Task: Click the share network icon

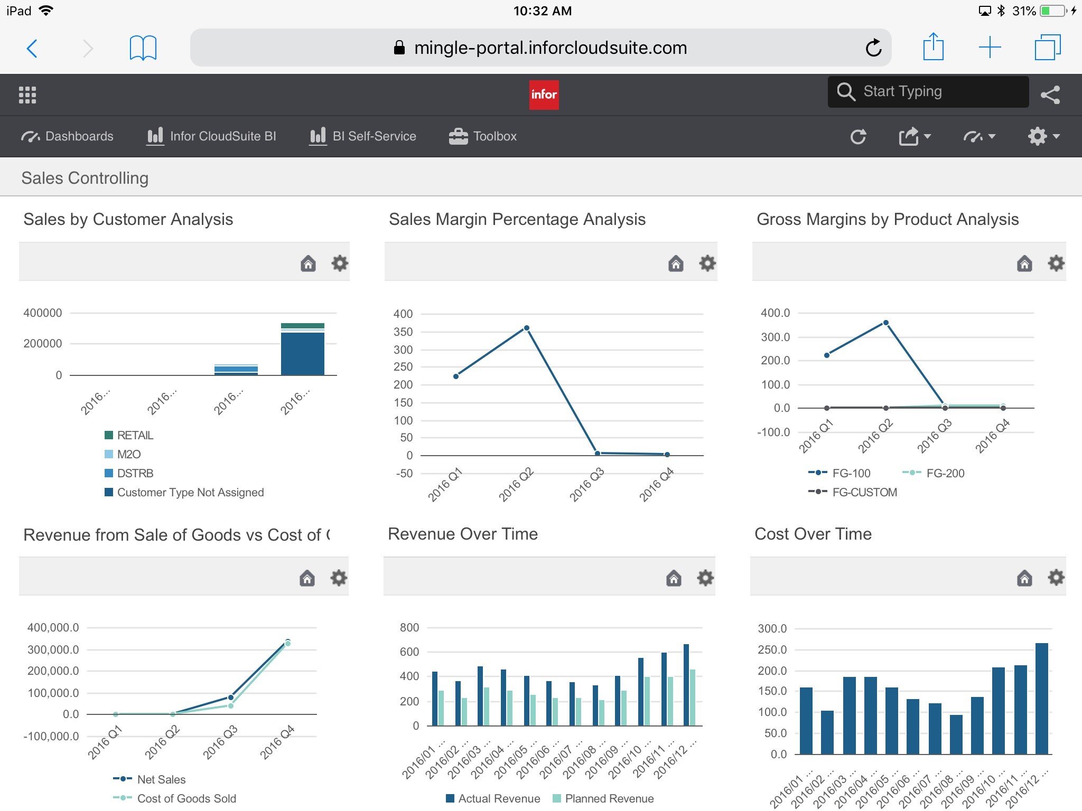Action: [x=1050, y=95]
